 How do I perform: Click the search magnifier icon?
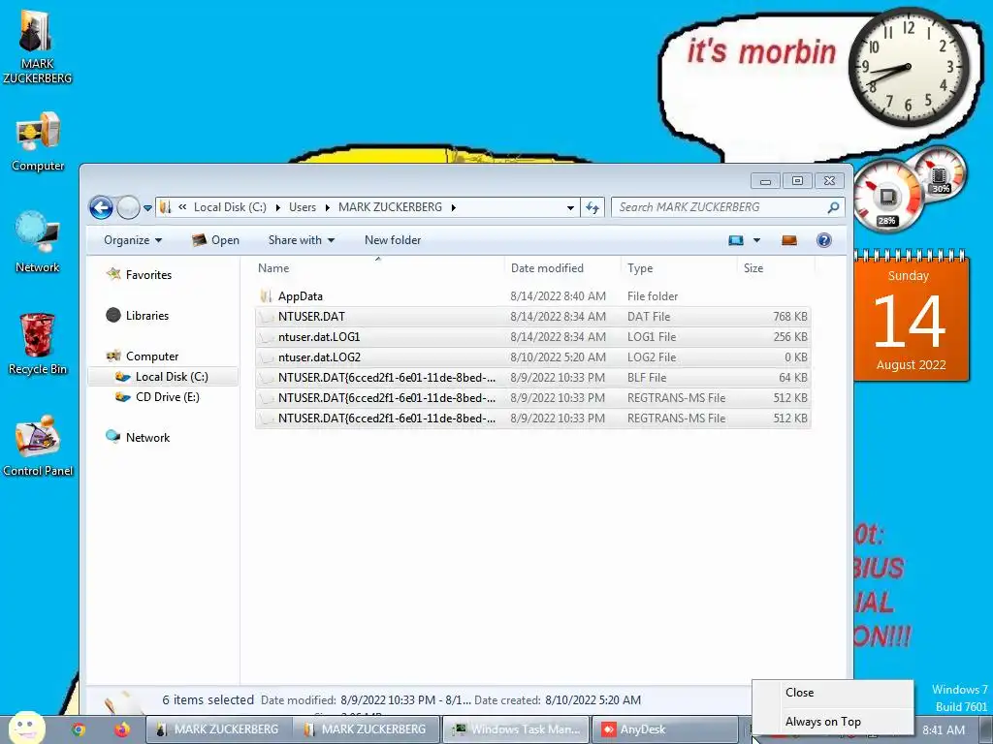833,207
